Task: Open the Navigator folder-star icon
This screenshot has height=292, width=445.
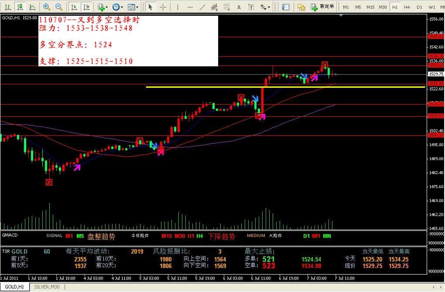Action: [x=301, y=7]
